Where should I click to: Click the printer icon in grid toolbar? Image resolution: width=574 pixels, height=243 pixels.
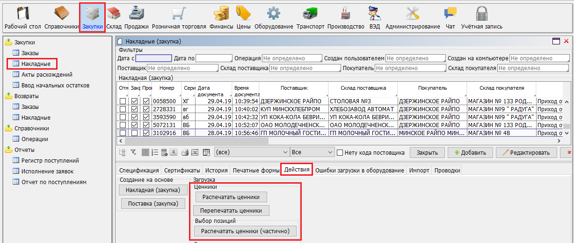click(x=185, y=152)
